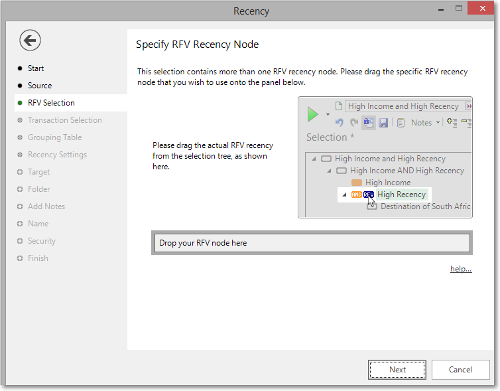Open the dropdown arrow beside the play icon
This screenshot has height=391, width=500.
(328, 114)
